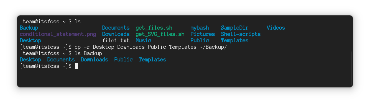Screen dimensions: 370x106
Task: Click get_SVG_files.sh script name
Action: (160, 34)
